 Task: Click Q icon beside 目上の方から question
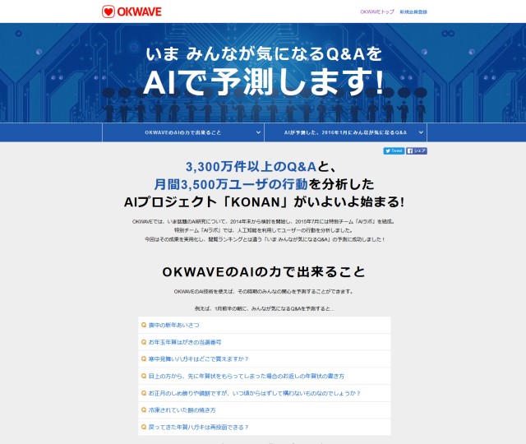(x=144, y=376)
